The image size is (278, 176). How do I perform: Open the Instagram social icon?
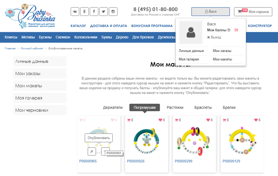(x=113, y=12)
